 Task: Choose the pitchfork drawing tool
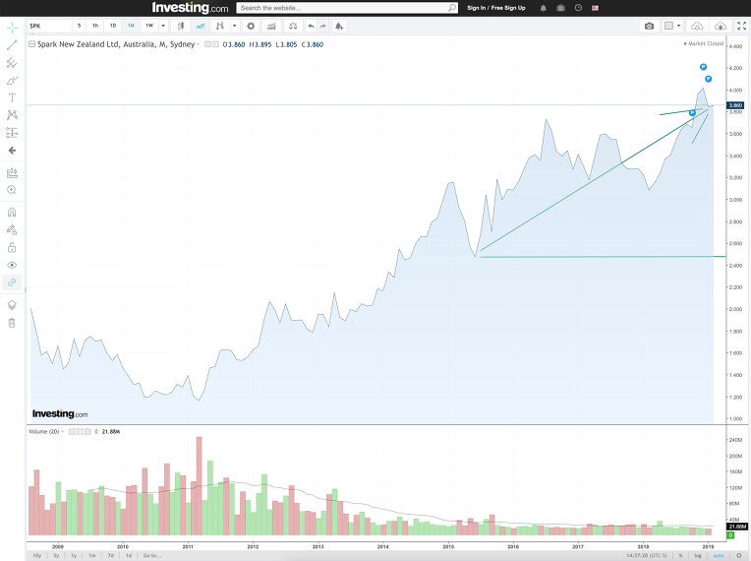12,63
